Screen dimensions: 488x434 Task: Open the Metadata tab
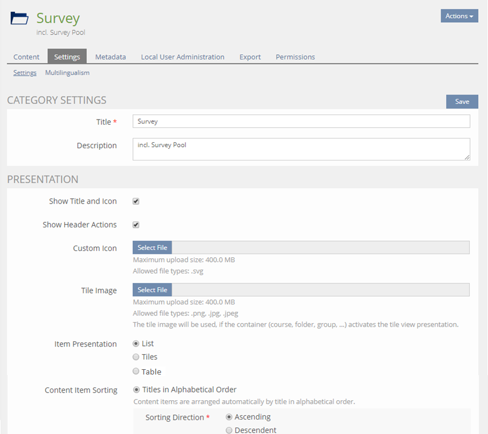110,57
